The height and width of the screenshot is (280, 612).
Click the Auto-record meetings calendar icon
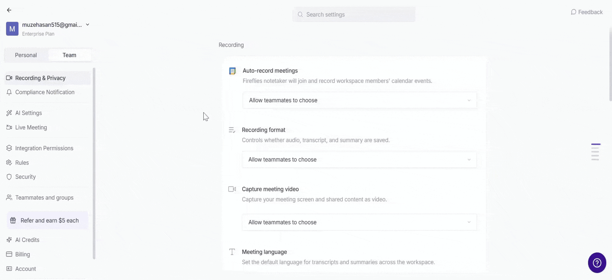pos(233,71)
